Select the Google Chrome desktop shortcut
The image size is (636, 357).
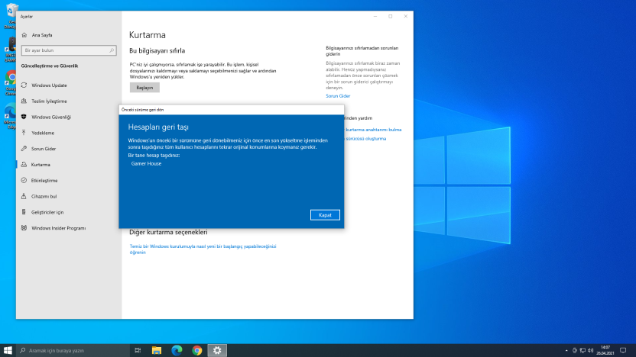coord(11,83)
